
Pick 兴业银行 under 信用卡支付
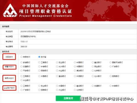pyautogui.click(x=21, y=80)
